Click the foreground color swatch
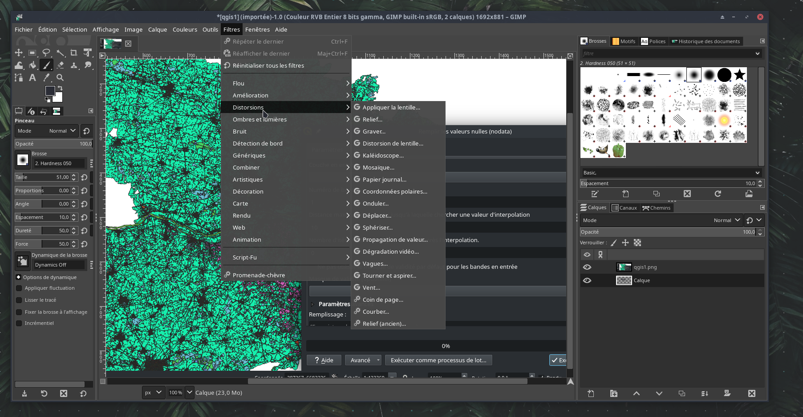The height and width of the screenshot is (417, 803). coord(50,91)
